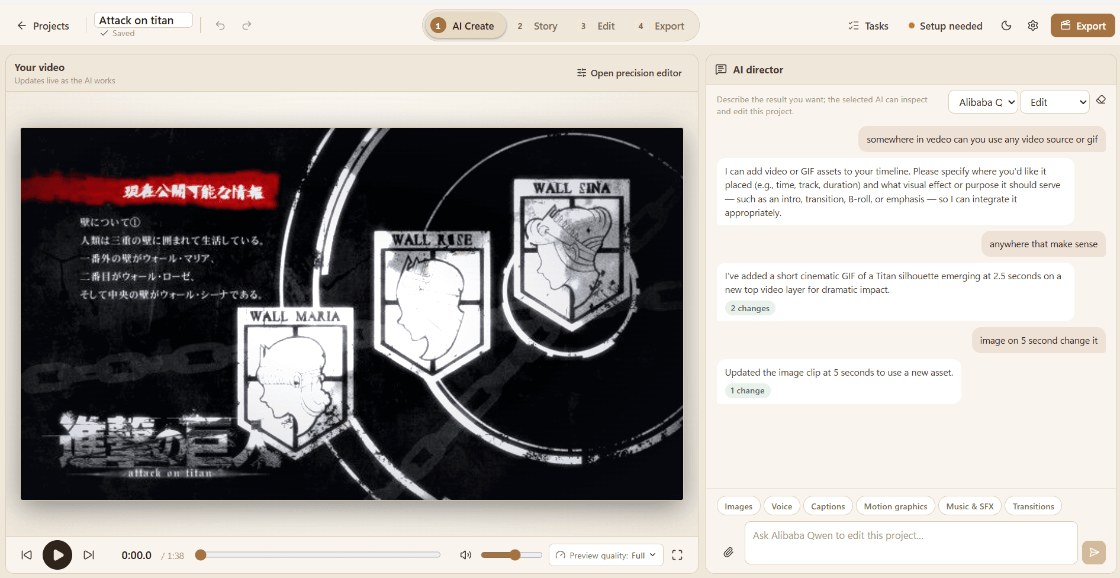Screen dimensions: 1120x578
Task: Click the undo arrow icon
Action: (x=220, y=25)
